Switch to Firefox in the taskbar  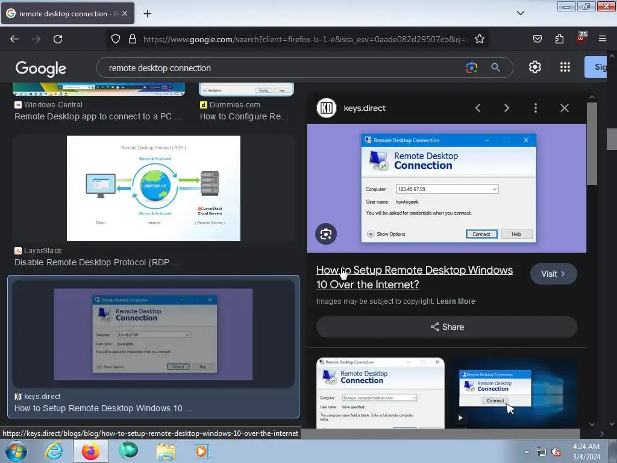coord(90,451)
